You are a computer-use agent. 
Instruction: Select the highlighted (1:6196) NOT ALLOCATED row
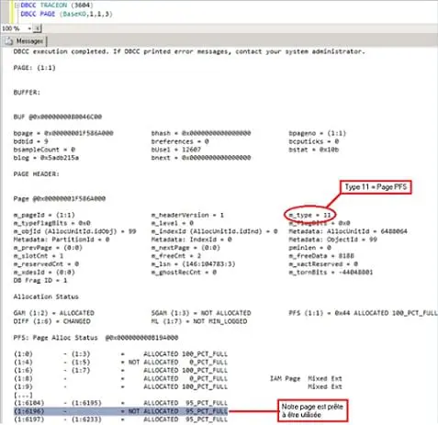coord(120,411)
